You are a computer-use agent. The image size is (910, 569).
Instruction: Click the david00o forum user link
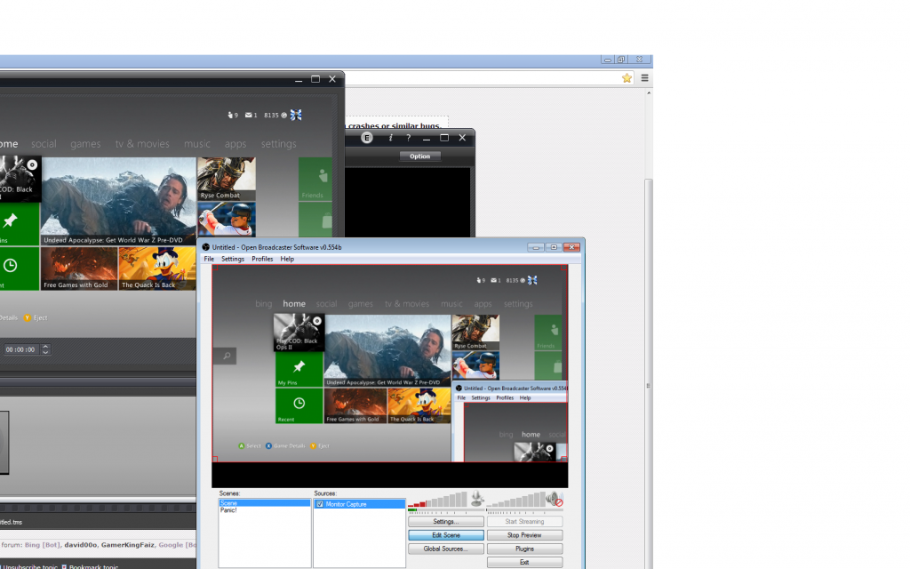80,545
